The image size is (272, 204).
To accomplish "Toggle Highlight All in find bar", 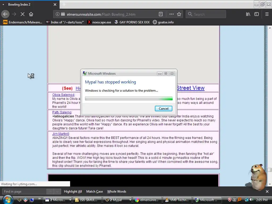I will tap(73, 192).
